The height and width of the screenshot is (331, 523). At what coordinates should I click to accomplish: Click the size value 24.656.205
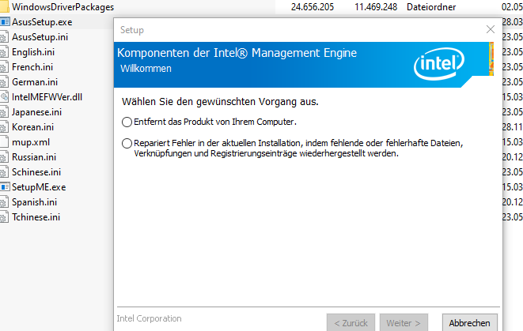click(313, 7)
